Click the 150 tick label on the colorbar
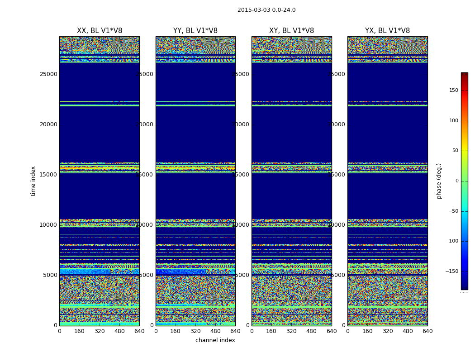Viewport: 475px width, 362px height. (x=453, y=90)
